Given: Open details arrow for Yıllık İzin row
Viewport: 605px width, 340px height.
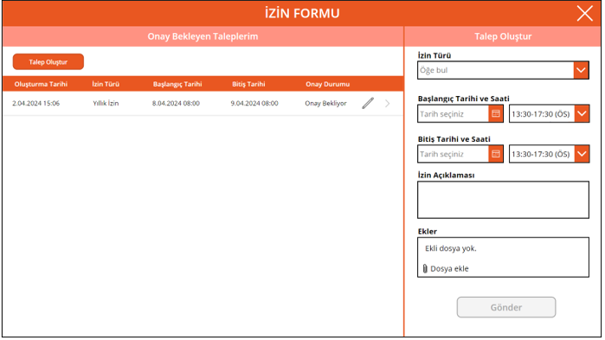Looking at the screenshot, I should [x=388, y=103].
